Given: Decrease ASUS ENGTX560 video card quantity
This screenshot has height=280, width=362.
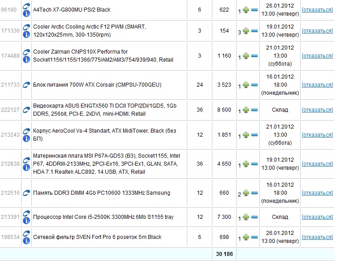Looking at the screenshot, I should pyautogui.click(x=254, y=110).
